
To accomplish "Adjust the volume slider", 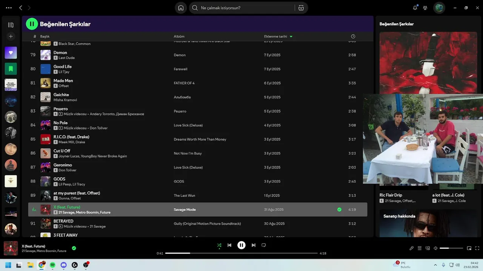I will pos(451,248).
